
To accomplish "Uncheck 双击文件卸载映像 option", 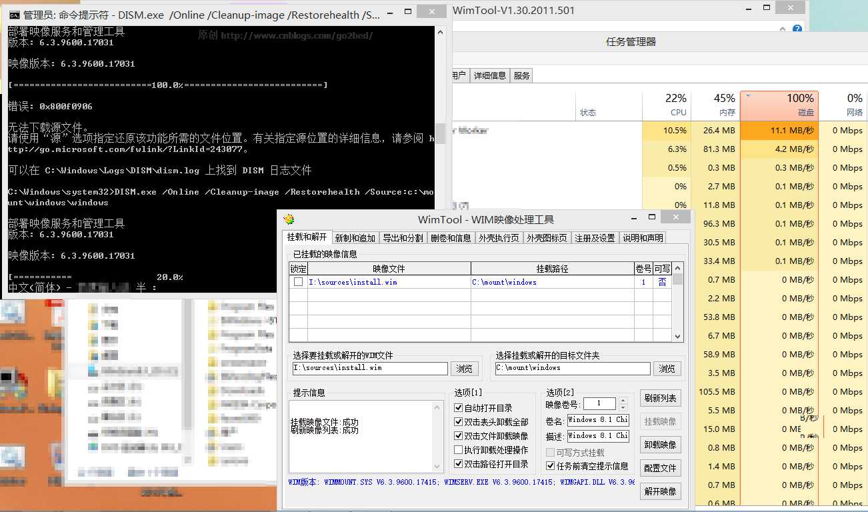I will tap(459, 435).
